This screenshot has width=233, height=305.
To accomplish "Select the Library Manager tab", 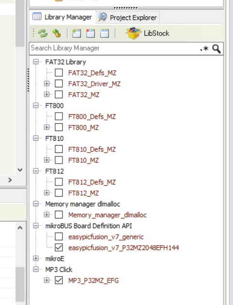I will 62,17.
